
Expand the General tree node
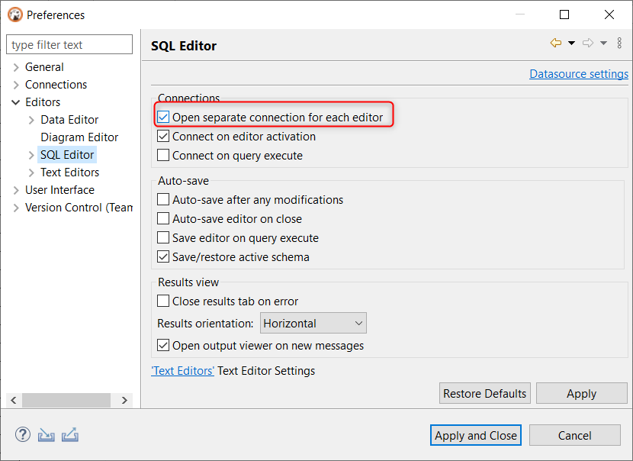coord(16,67)
